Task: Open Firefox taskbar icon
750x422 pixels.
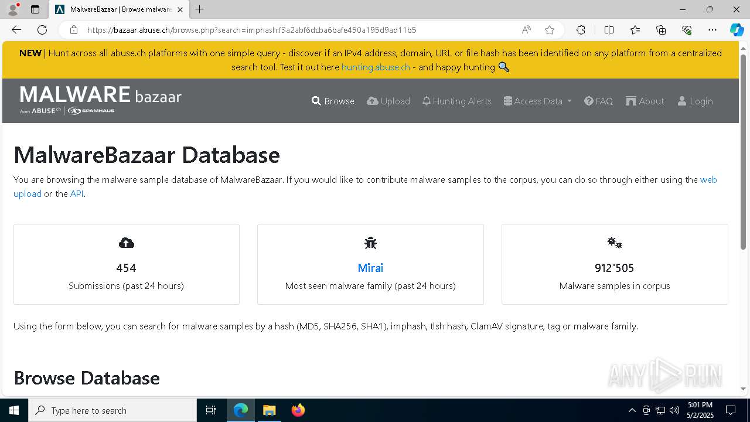Action: tap(298, 410)
